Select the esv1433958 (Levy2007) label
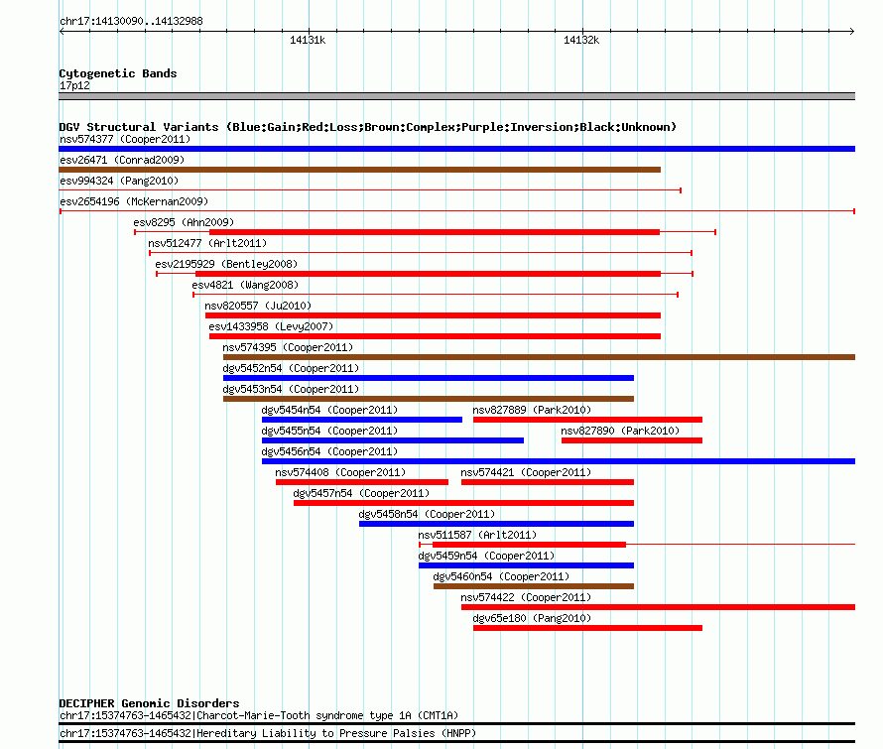 tap(271, 326)
